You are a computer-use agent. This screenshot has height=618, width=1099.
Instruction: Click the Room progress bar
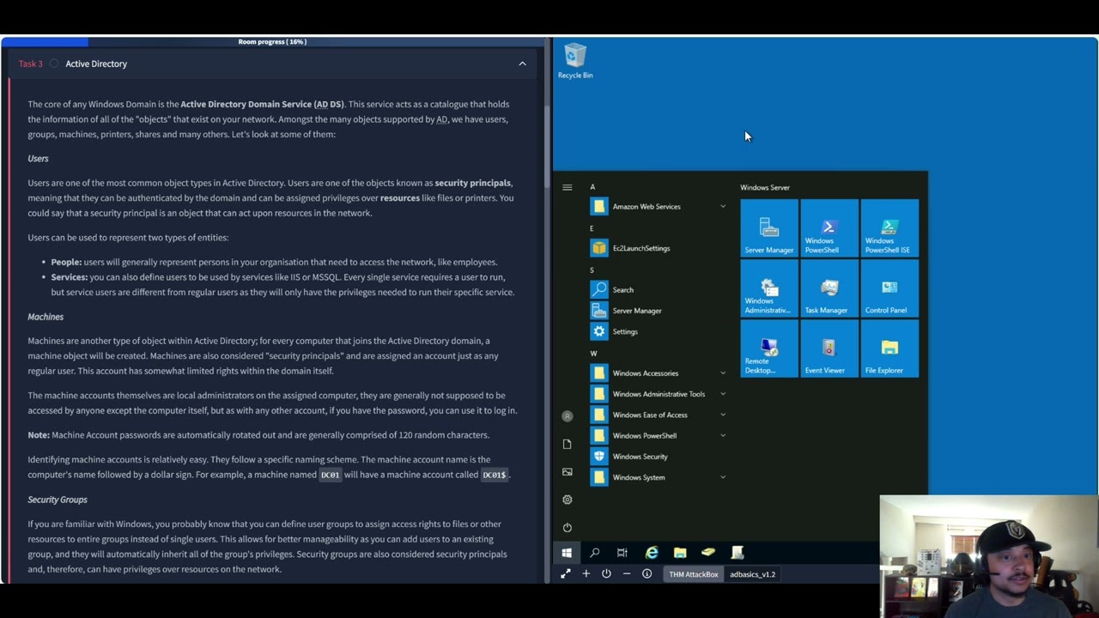[272, 42]
